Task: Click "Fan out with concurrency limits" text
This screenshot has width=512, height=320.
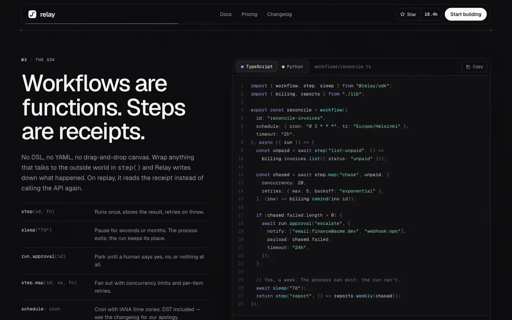Action: coord(149,287)
